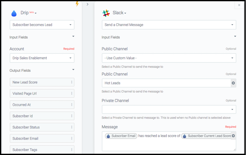This screenshot has width=246, height=155.
Task: Click the Hot Leads channel input field
Action: [x=166, y=83]
